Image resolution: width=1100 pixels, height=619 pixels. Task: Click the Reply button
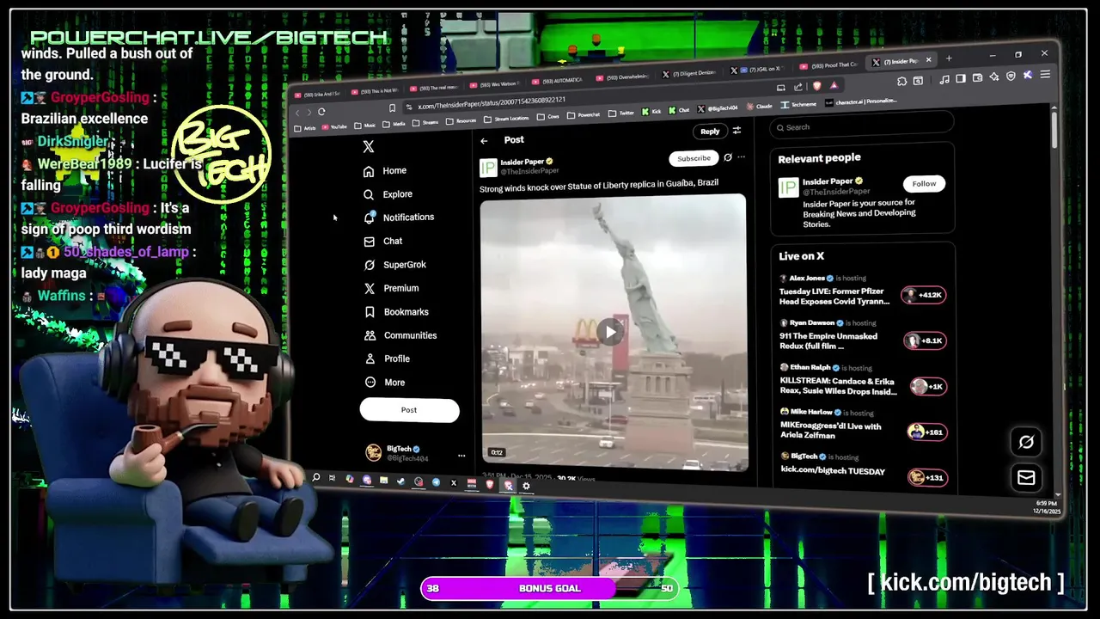tap(710, 132)
